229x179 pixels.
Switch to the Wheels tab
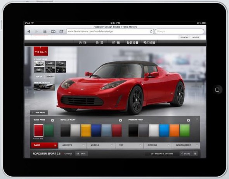[101, 145]
